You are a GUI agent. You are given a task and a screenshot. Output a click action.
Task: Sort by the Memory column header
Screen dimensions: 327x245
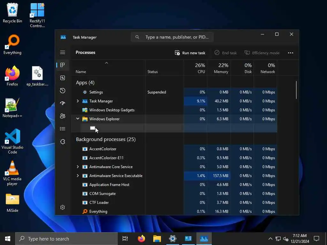click(x=219, y=68)
